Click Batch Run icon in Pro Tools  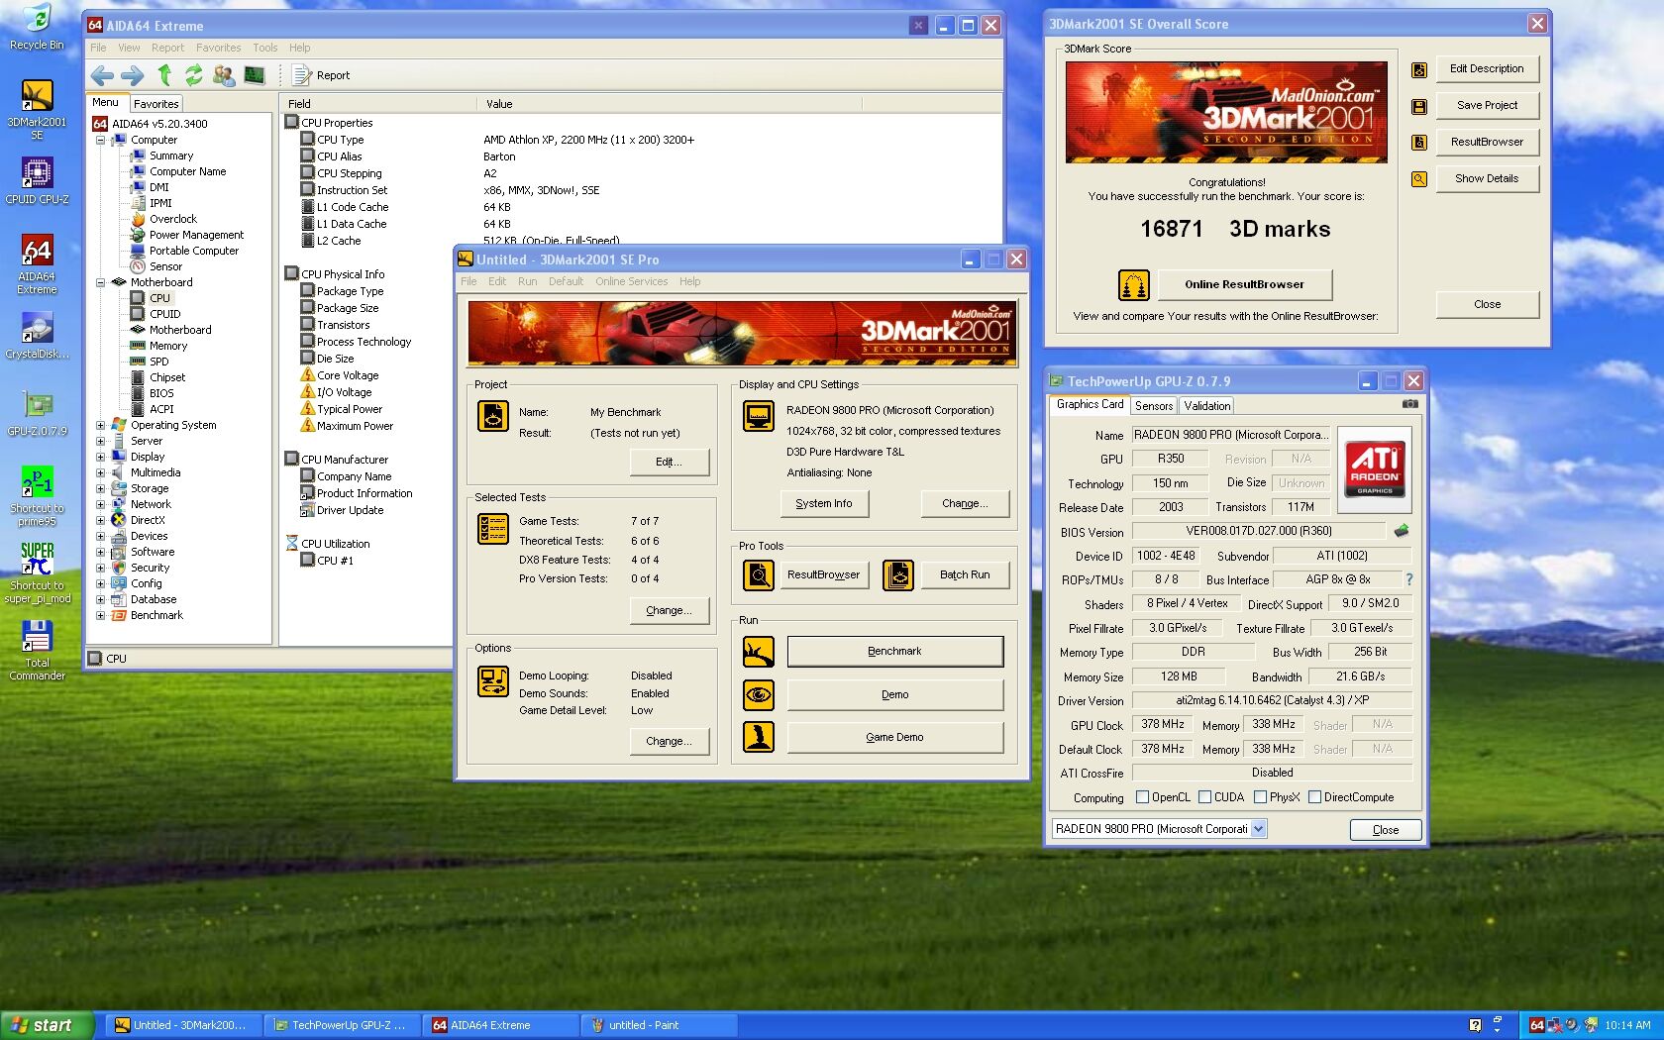[898, 574]
